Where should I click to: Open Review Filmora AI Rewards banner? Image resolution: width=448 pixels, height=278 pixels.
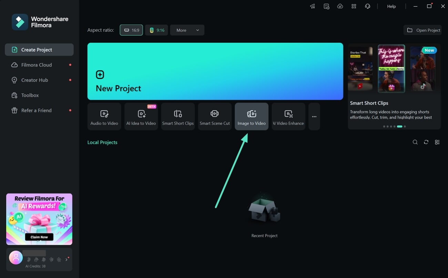coord(39,219)
